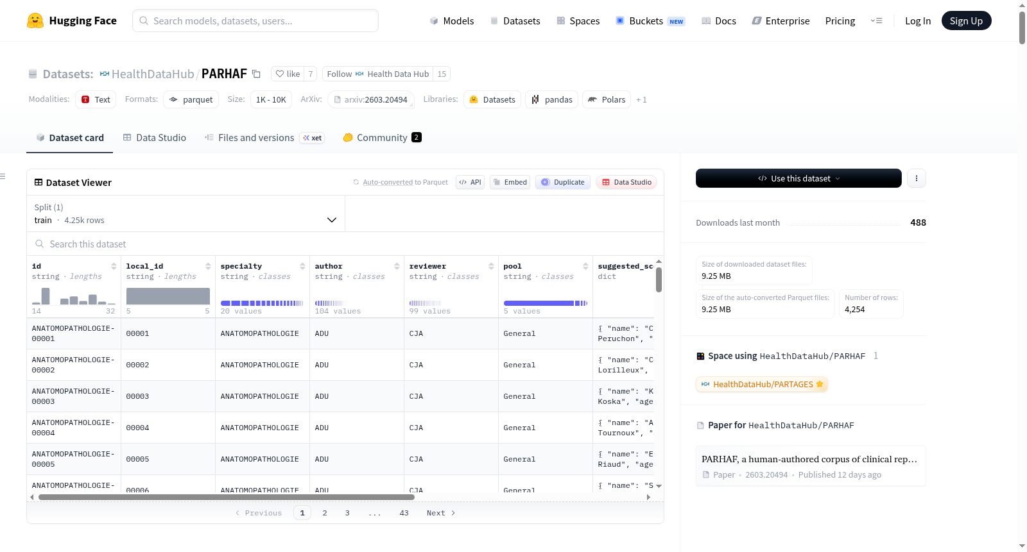The image size is (1027, 552).
Task: Show the like count 7
Action: (x=311, y=74)
